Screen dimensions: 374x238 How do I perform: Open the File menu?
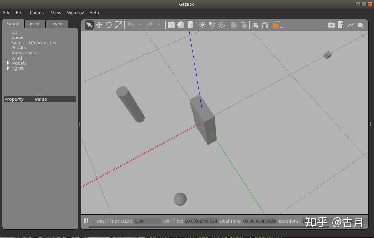point(7,13)
